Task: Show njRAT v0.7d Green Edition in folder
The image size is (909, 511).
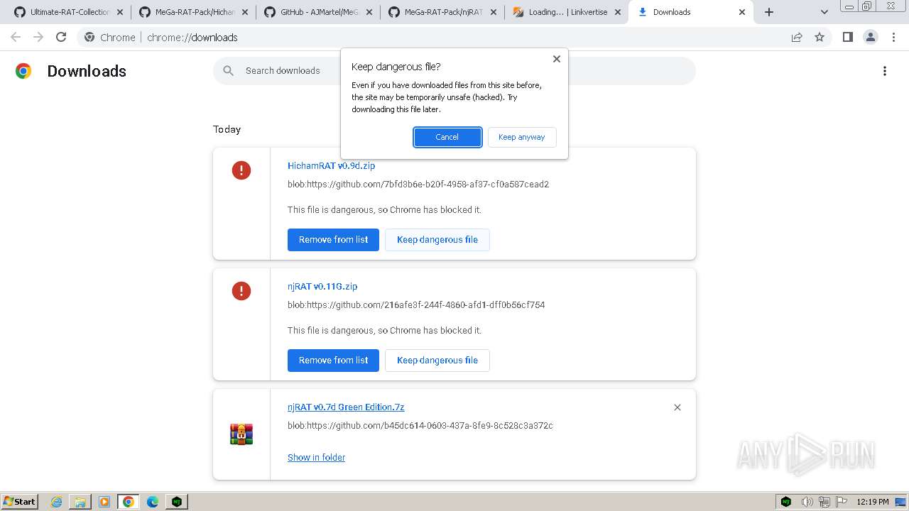Action: 316,458
